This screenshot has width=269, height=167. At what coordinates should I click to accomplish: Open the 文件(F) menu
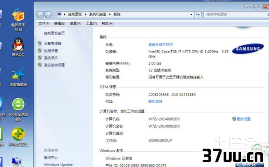click(44, 23)
